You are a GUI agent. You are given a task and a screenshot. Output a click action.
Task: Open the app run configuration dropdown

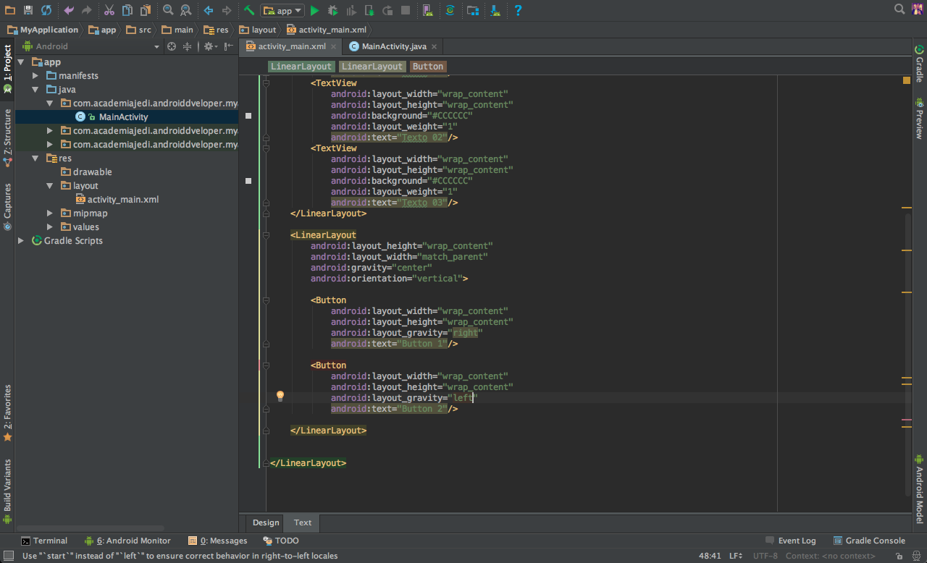click(282, 11)
